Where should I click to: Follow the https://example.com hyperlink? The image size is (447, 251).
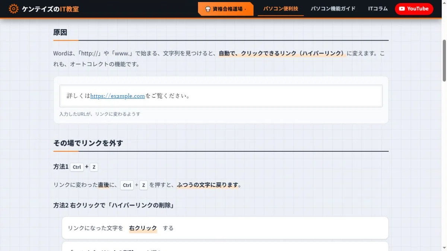point(117,96)
